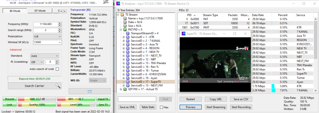Click the Level 86% signal bar
This screenshot has width=319, height=113.
(75, 105)
